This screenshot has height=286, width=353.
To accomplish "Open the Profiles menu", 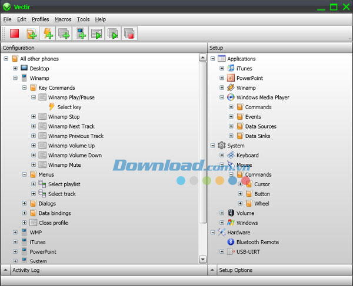I will (x=40, y=19).
